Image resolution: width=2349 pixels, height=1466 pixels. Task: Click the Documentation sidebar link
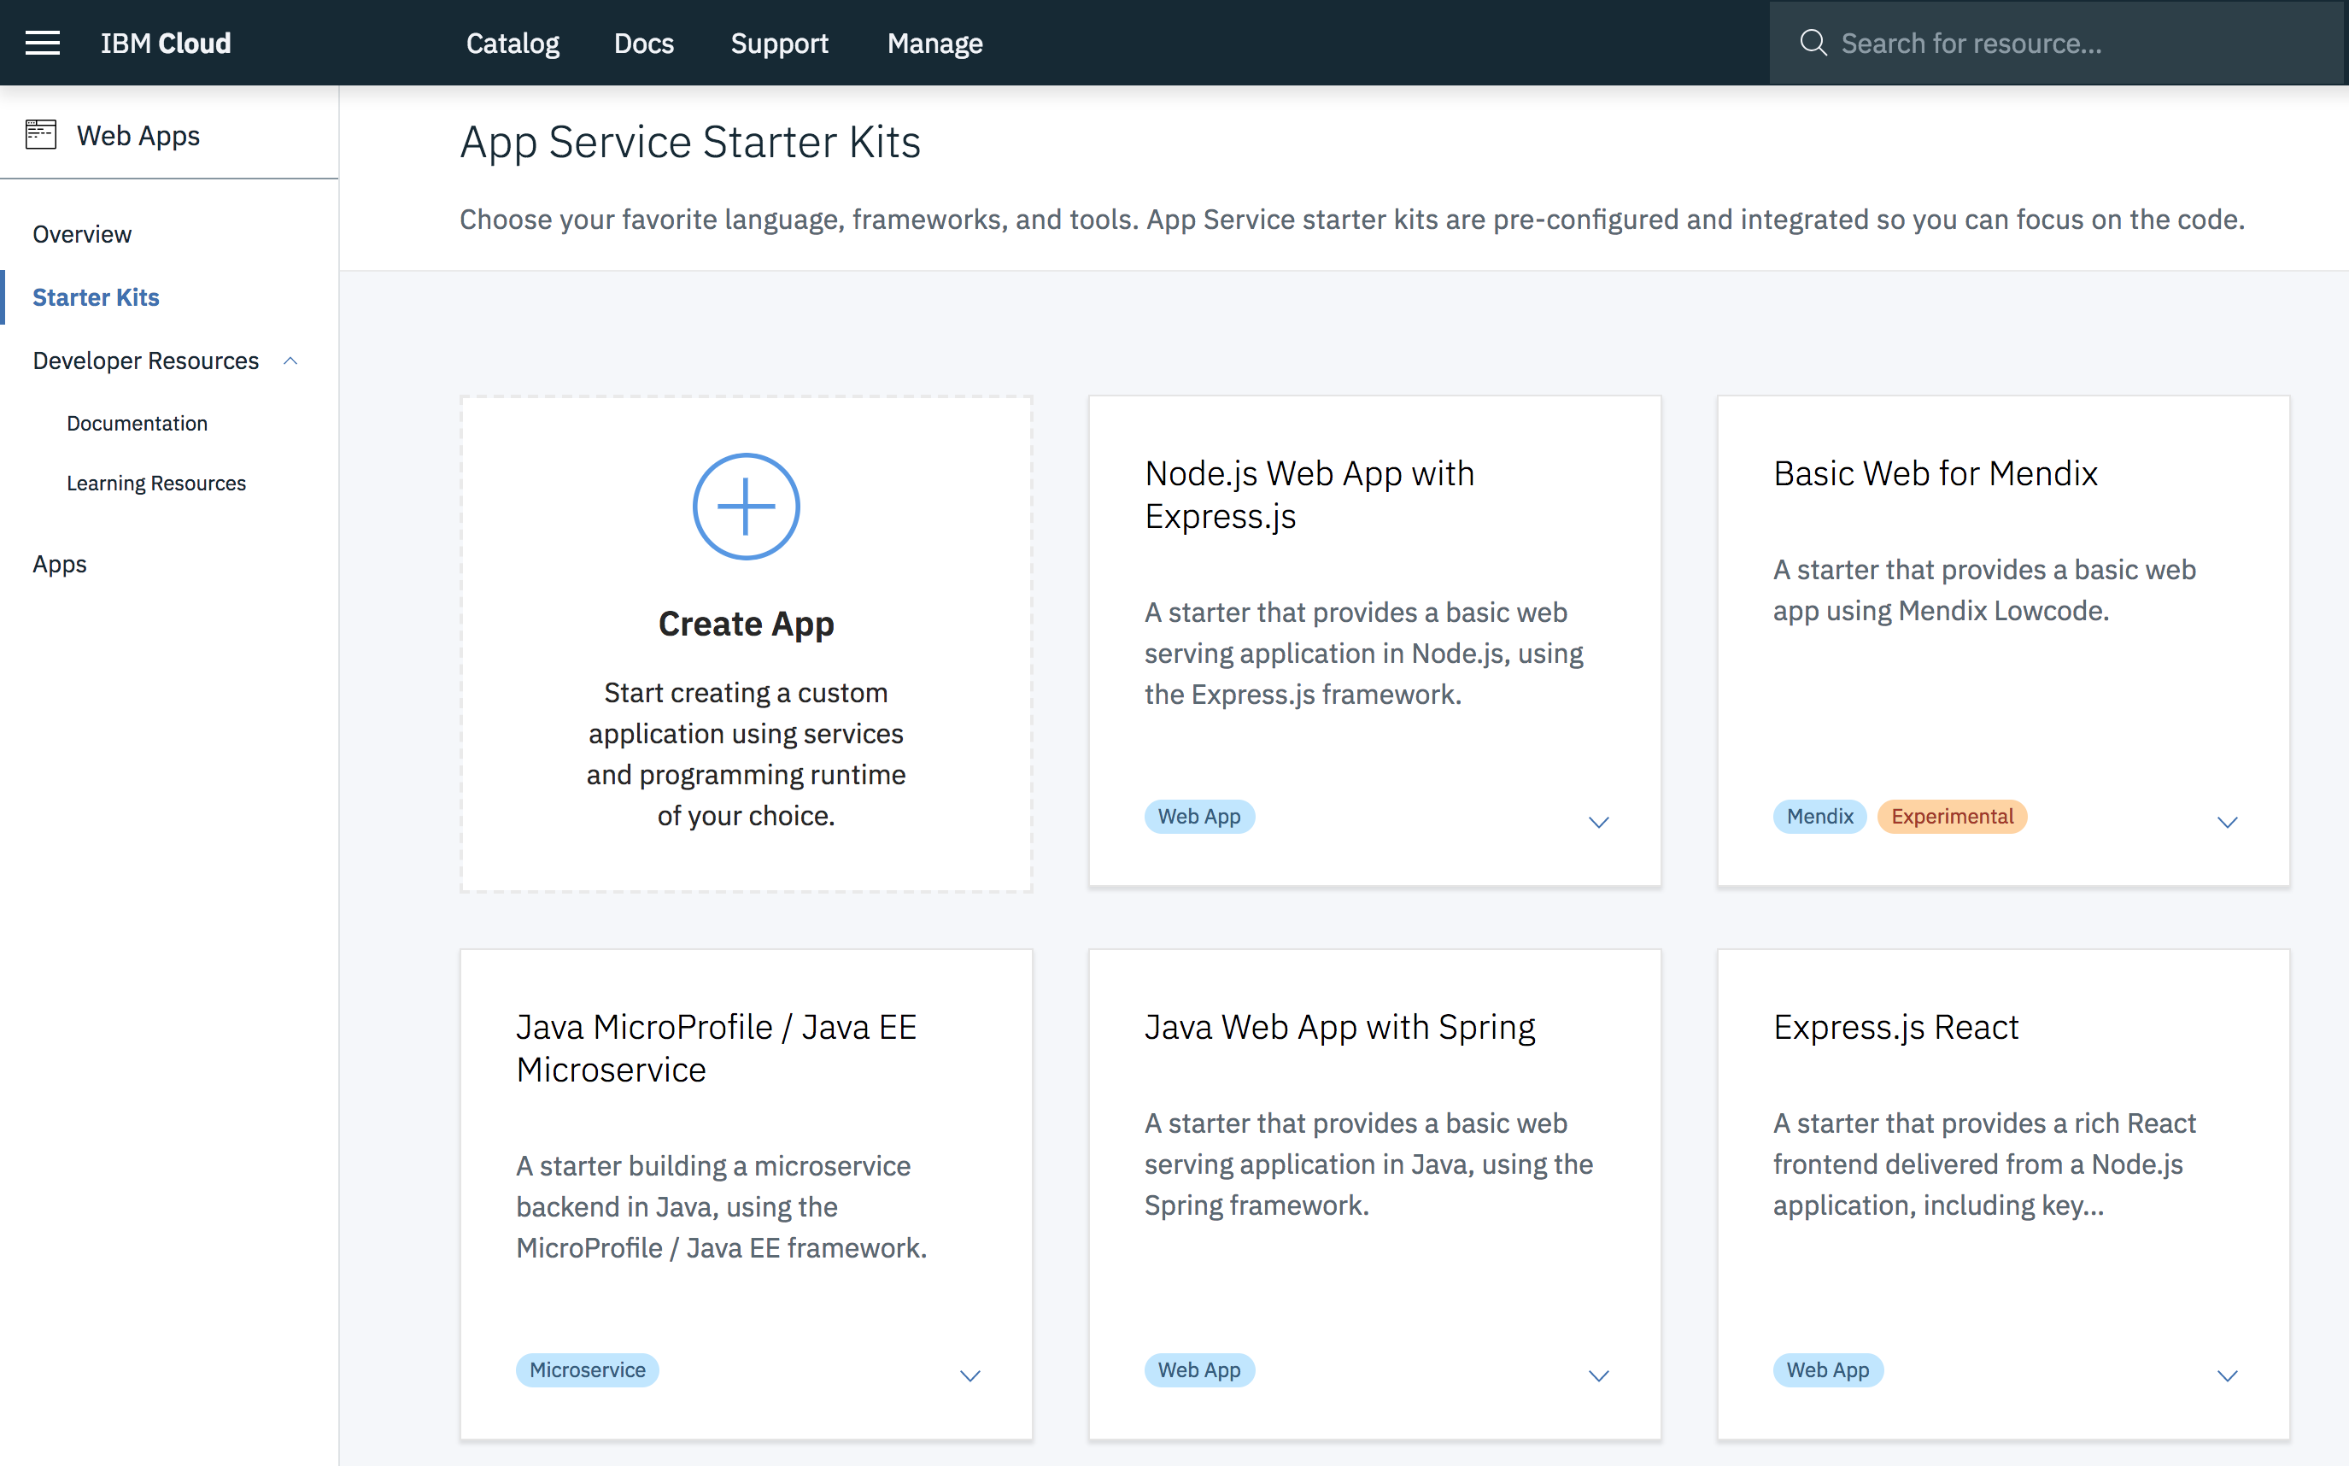135,424
